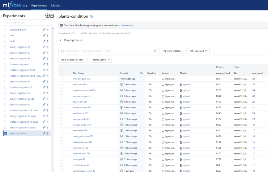Click the search help info icon
Image resolution: width=268 pixels, height=172 pixels.
tap(156, 51)
